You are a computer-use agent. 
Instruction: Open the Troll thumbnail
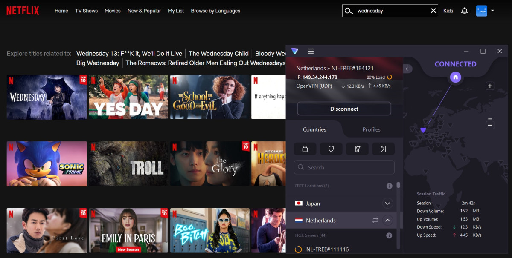tap(128, 164)
